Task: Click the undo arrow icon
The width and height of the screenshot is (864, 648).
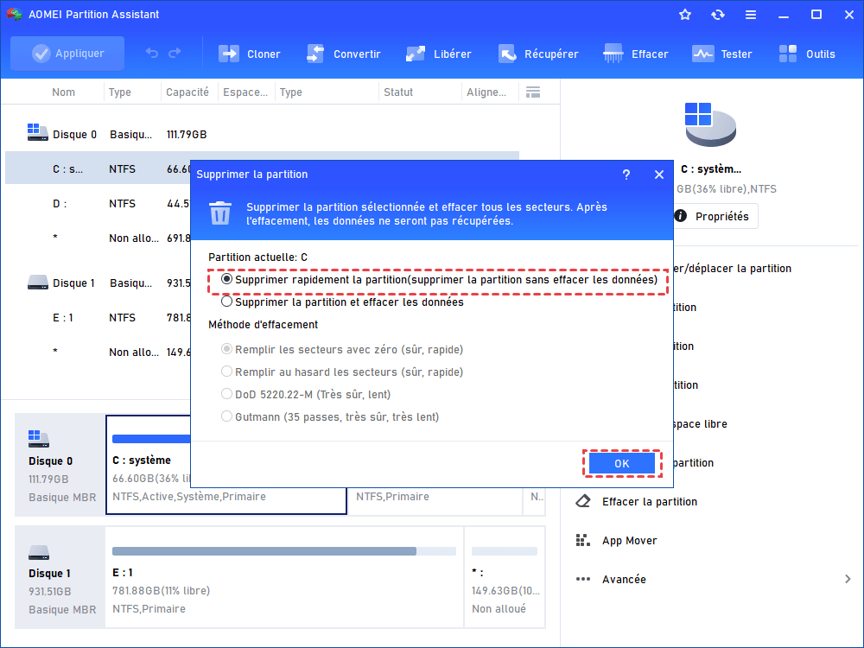Action: tap(151, 54)
